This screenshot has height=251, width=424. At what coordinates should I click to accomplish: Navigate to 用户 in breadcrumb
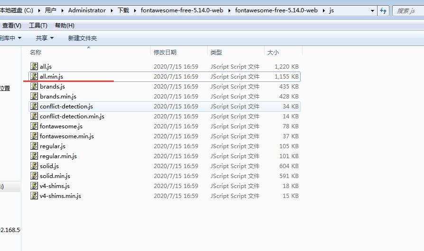pyautogui.click(x=51, y=10)
